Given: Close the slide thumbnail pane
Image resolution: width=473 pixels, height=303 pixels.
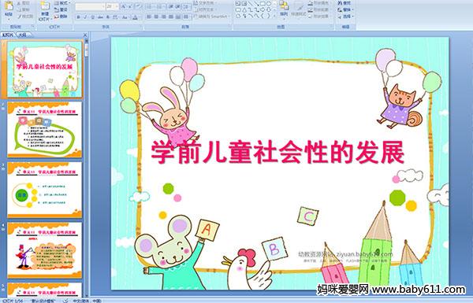Looking at the screenshot, I should [85, 35].
